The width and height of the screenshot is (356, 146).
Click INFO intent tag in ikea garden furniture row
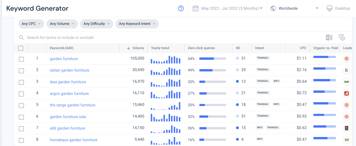click(x=276, y=81)
